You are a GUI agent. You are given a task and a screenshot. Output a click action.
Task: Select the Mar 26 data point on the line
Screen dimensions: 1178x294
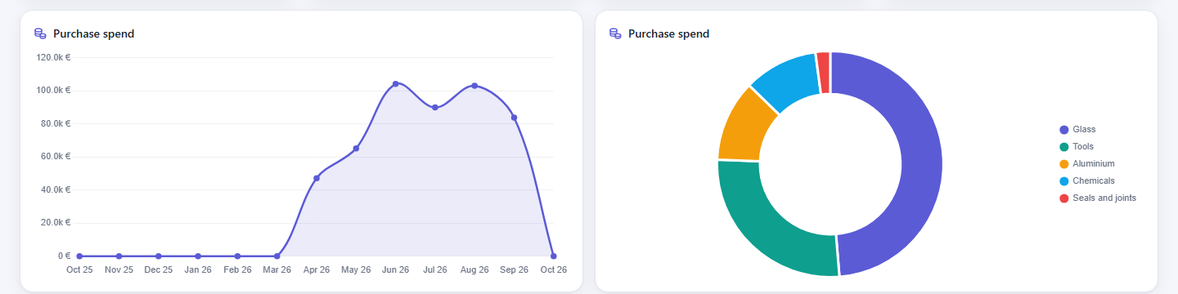(277, 256)
